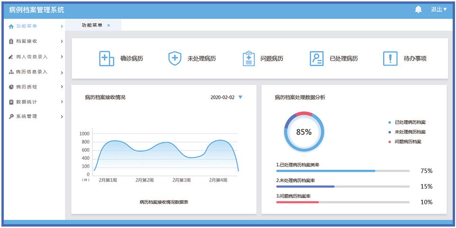Screen dimensions: 456x228
Task: Open the 退出 dropdown menu
Action: pos(438,9)
